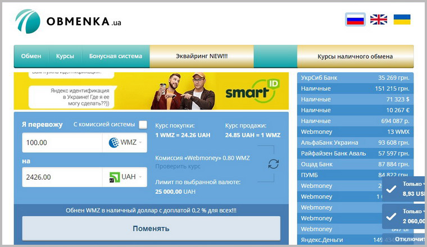Click the swap currencies refresh icon
427x247 pixels.
[274, 164]
